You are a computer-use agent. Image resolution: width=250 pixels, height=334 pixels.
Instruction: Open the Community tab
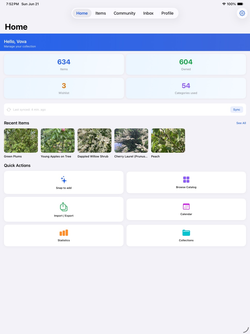point(124,13)
